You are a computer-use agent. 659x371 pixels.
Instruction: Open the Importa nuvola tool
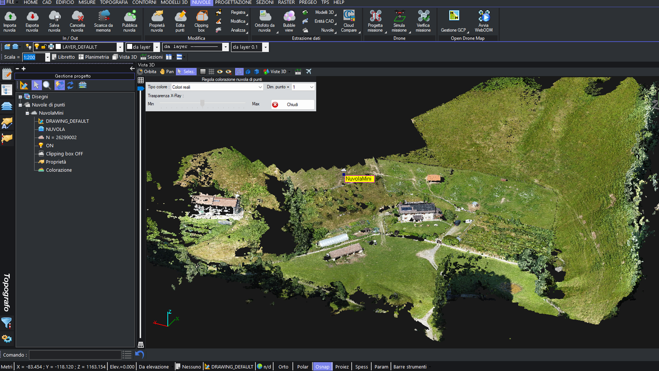(10, 21)
